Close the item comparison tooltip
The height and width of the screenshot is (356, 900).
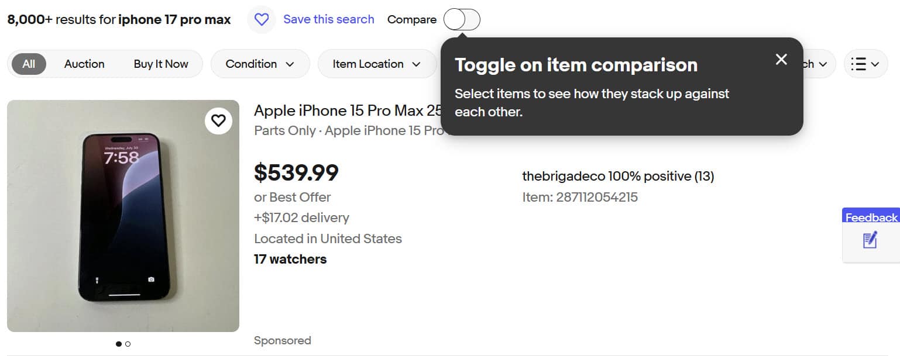(x=781, y=59)
